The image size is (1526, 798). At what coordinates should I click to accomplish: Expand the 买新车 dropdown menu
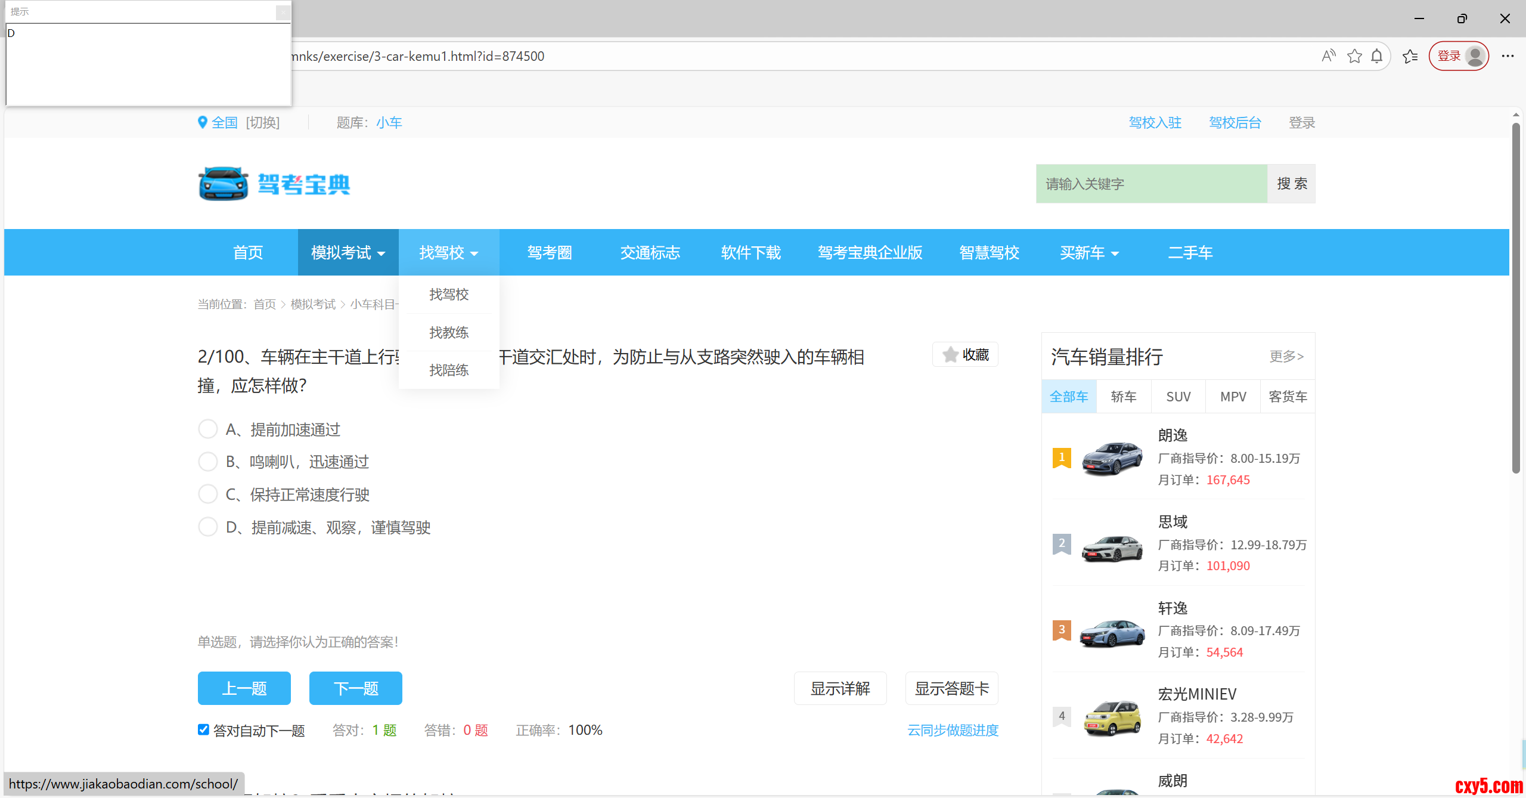point(1089,252)
